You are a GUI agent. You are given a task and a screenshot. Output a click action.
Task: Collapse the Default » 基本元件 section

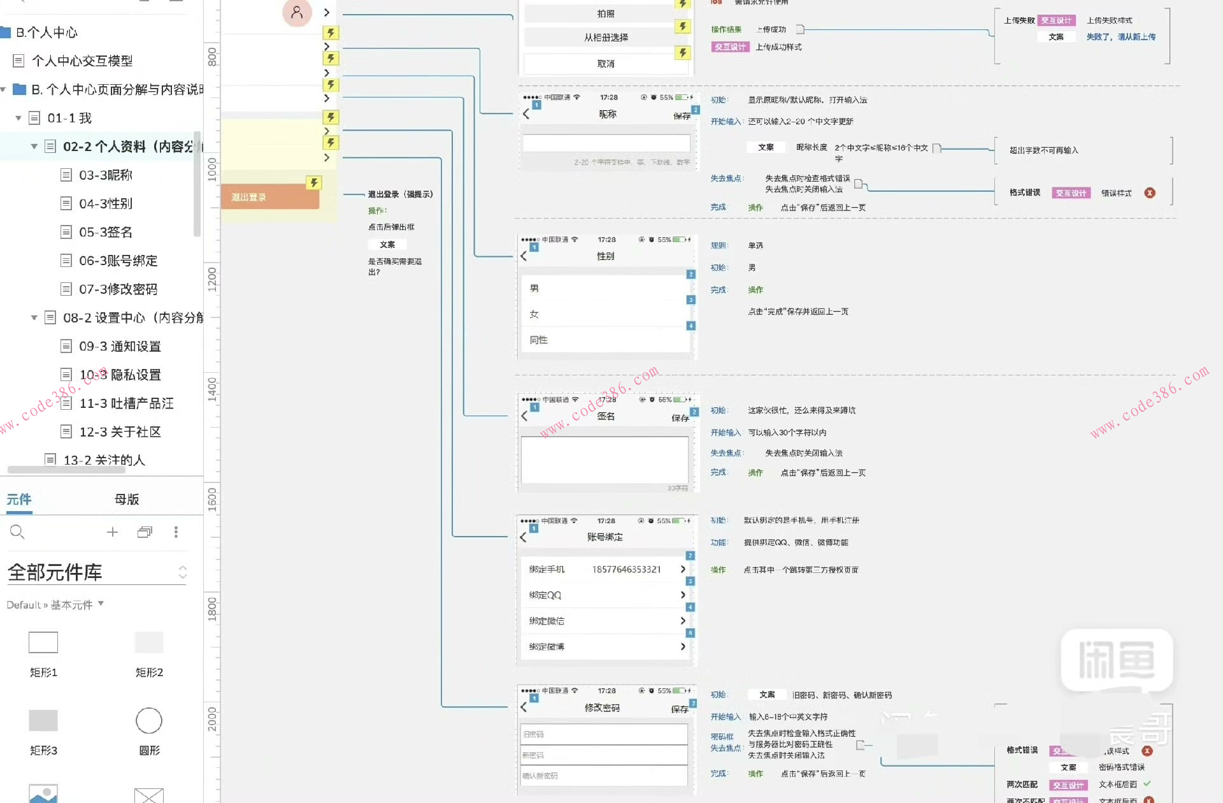(101, 604)
